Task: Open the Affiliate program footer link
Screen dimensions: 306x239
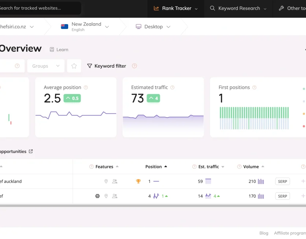Action: [290, 233]
